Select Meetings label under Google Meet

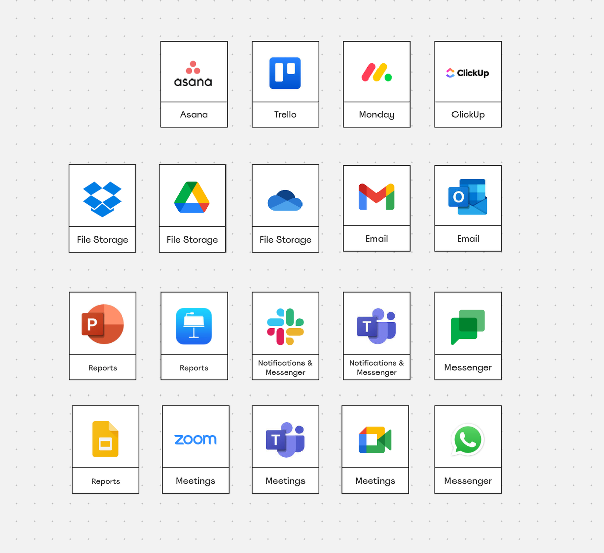375,481
